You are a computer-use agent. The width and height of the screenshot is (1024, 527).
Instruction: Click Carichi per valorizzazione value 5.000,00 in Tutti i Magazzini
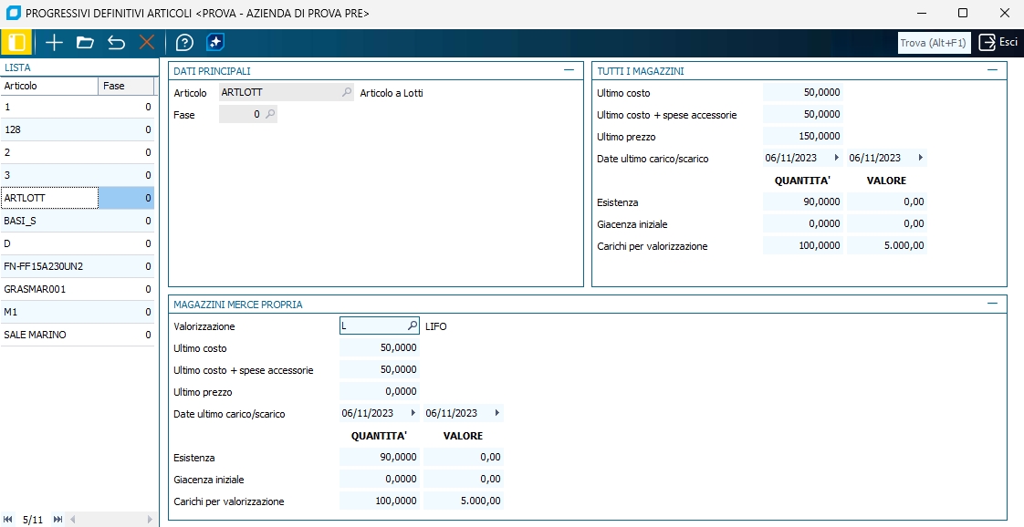click(x=887, y=246)
